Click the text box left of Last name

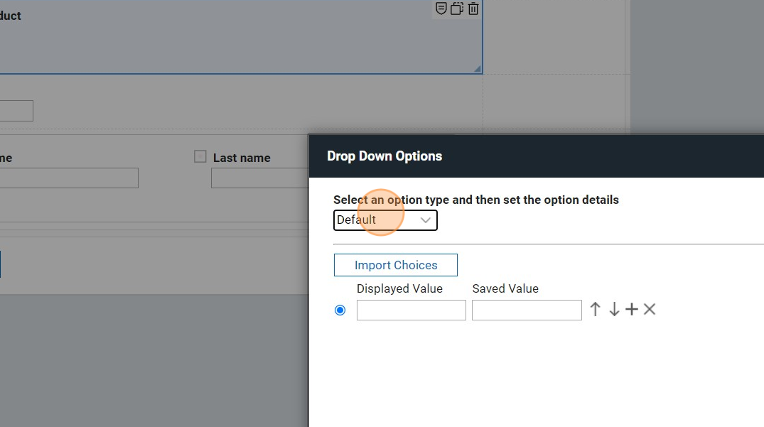[69, 178]
